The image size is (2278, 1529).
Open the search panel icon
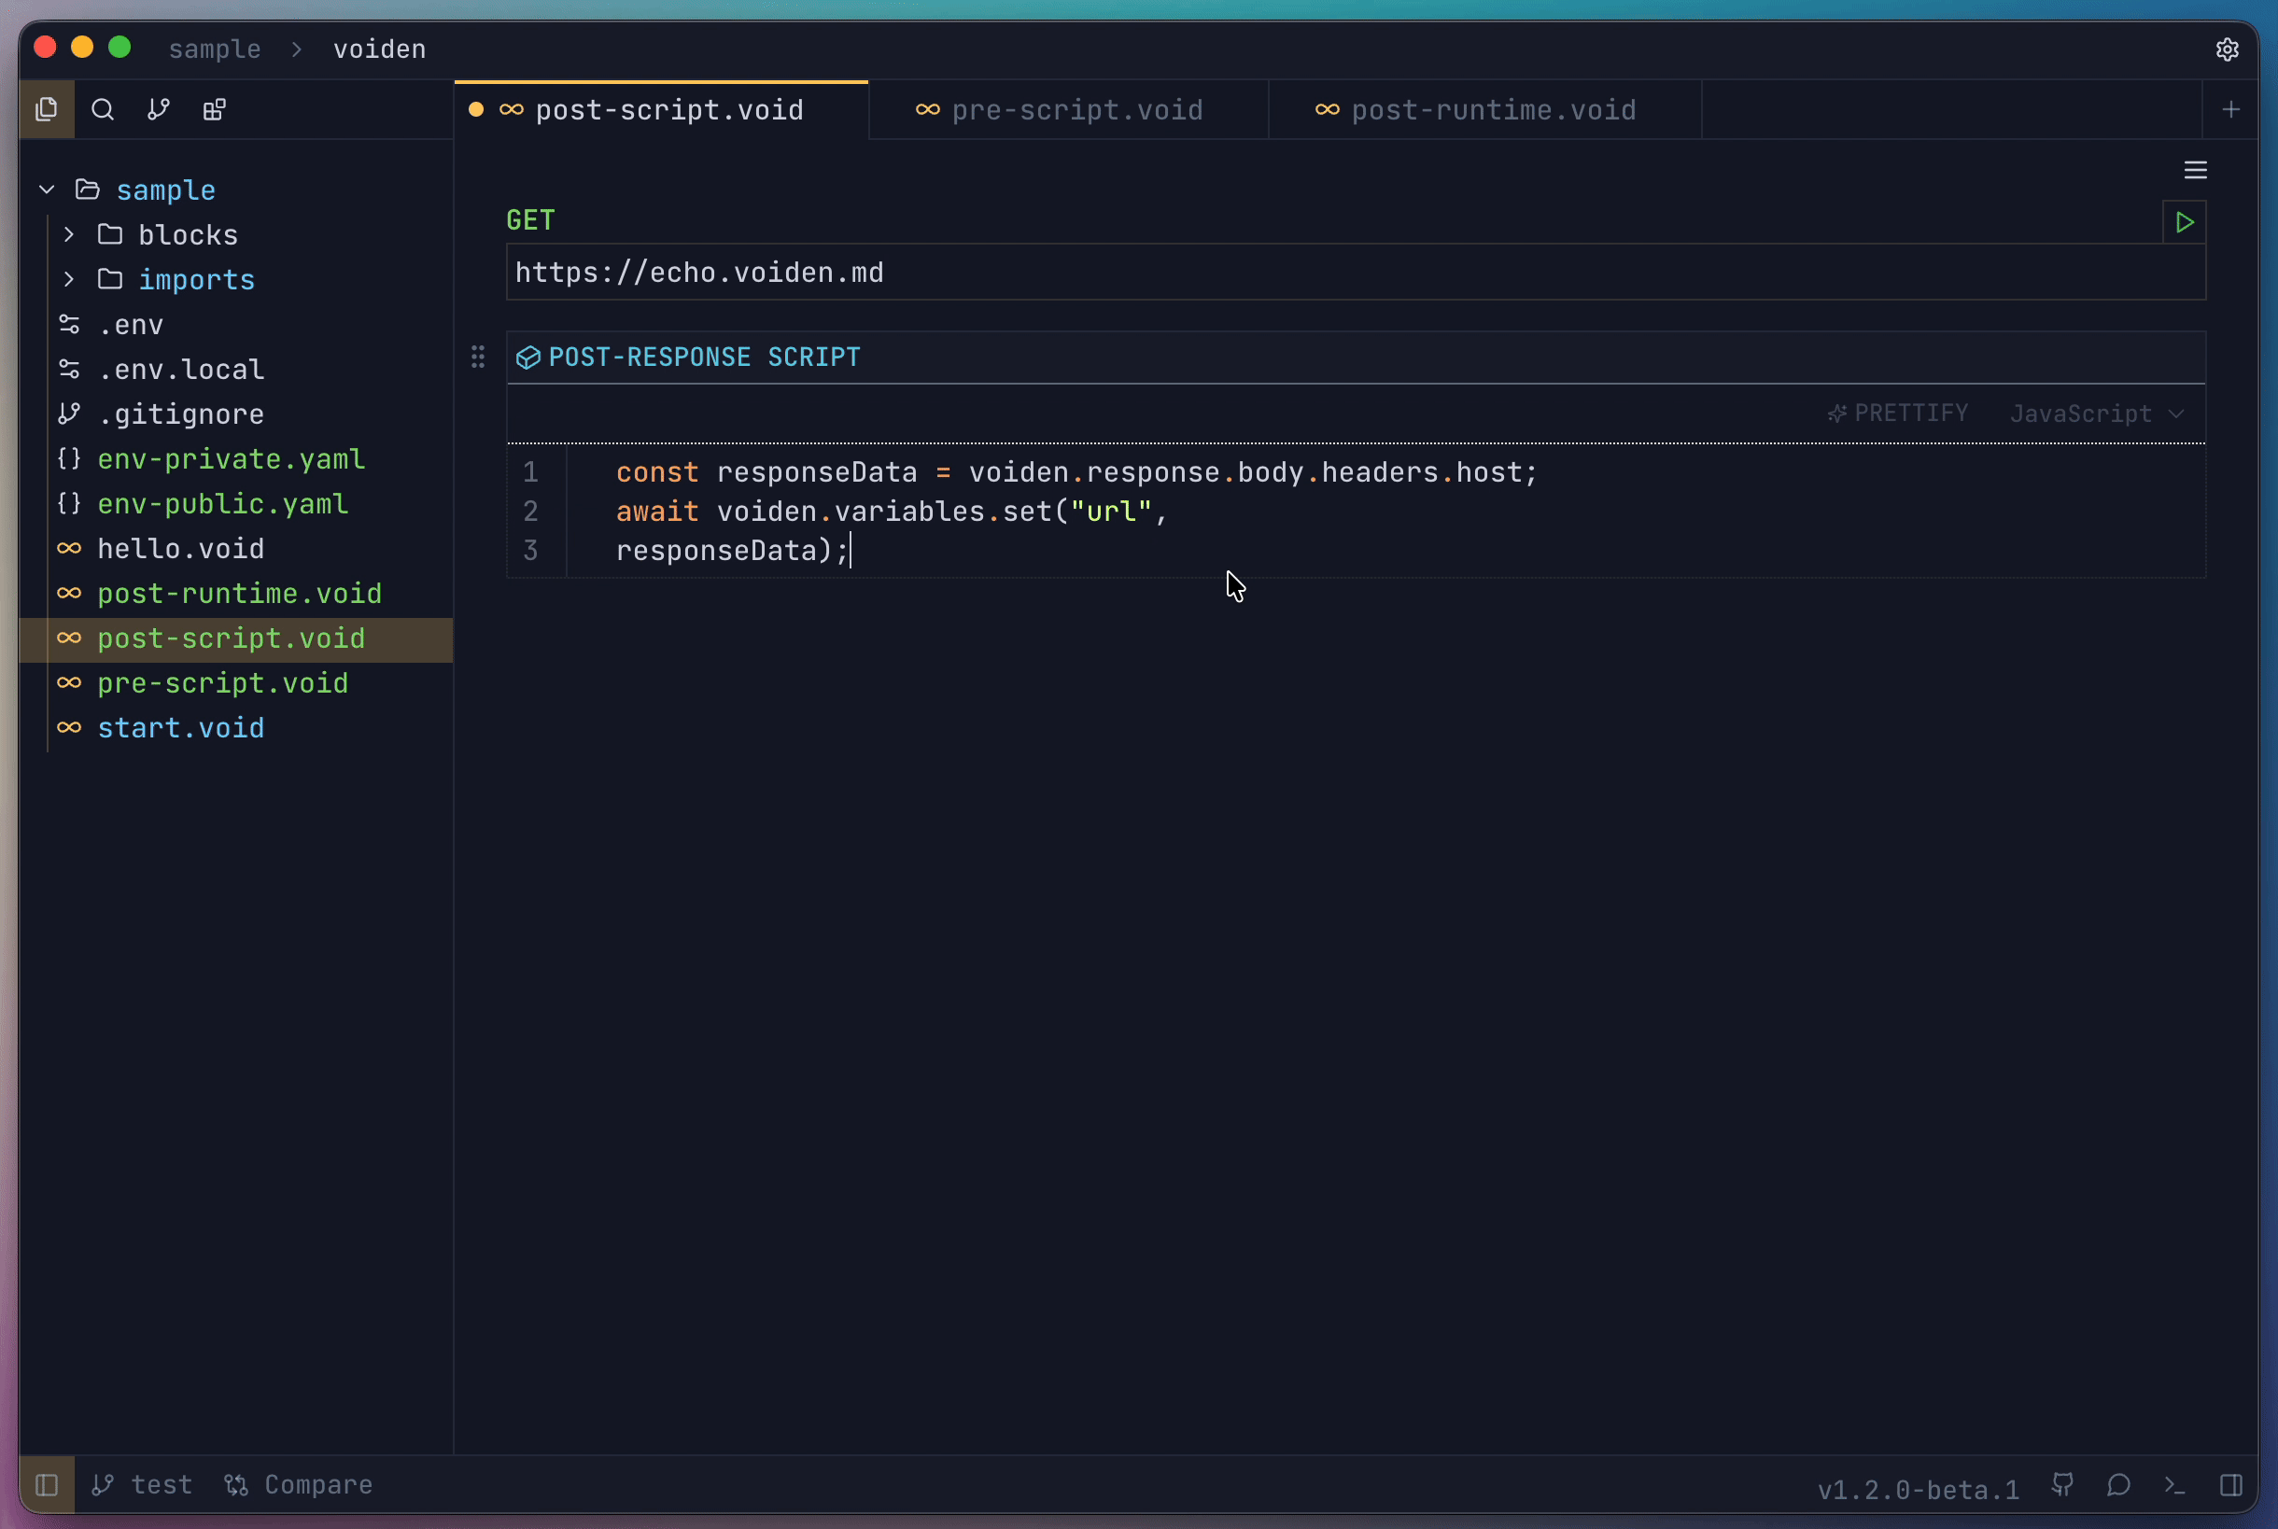(103, 109)
